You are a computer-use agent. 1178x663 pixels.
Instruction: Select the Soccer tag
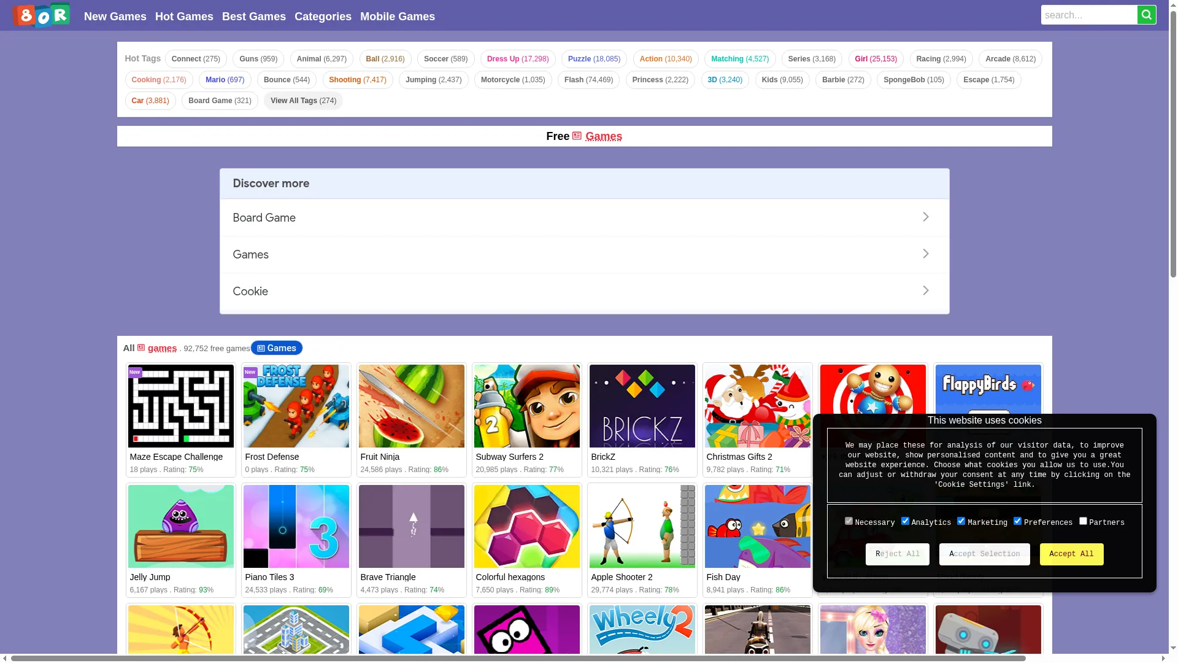(445, 59)
